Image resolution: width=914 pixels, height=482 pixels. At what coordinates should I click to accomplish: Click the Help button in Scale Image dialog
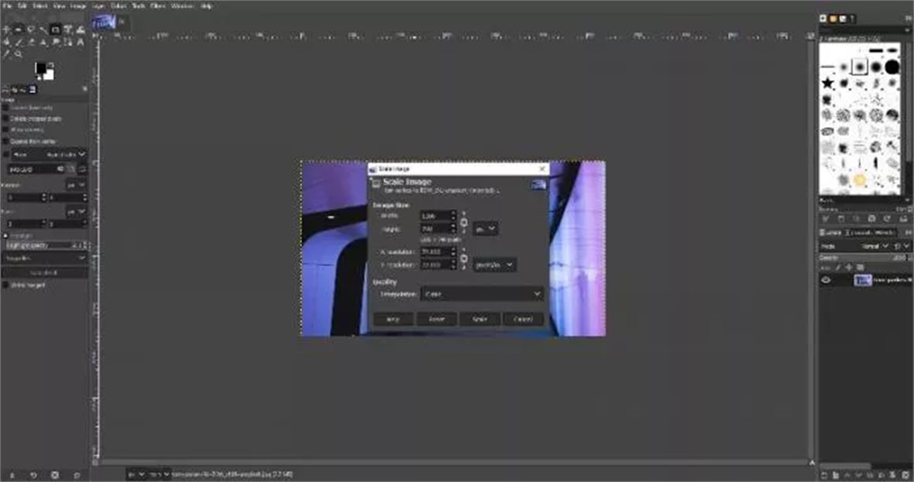click(x=393, y=319)
